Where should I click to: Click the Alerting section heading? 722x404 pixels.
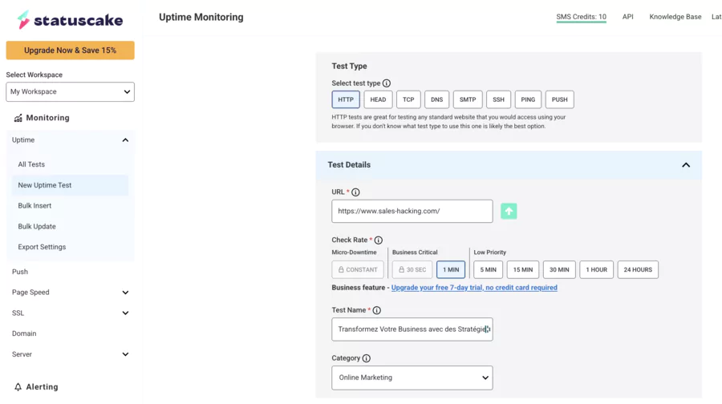[x=42, y=387]
